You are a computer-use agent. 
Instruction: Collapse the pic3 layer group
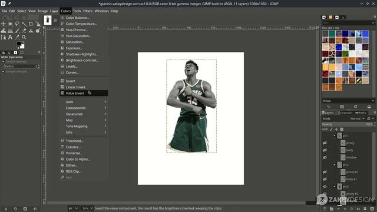point(334,187)
